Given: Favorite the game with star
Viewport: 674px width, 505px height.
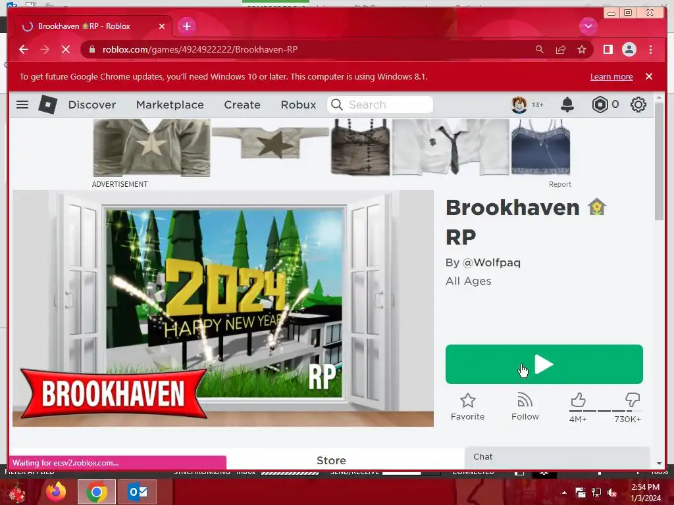Looking at the screenshot, I should pyautogui.click(x=468, y=406).
